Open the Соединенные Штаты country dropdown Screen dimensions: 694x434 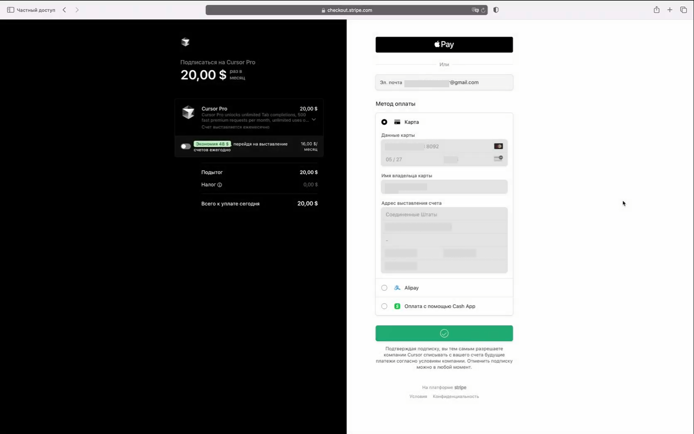444,215
